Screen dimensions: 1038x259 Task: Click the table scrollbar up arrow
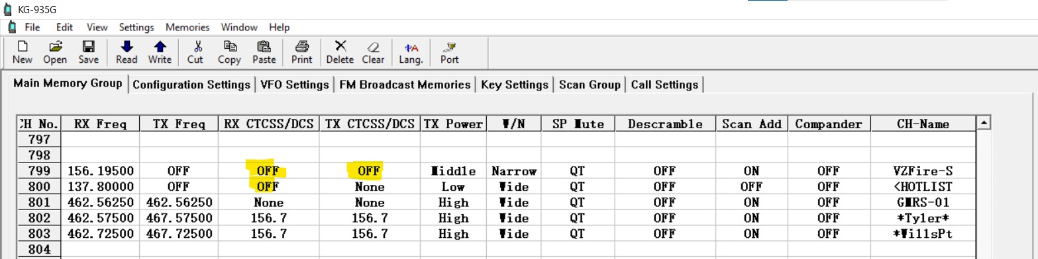pos(984,123)
